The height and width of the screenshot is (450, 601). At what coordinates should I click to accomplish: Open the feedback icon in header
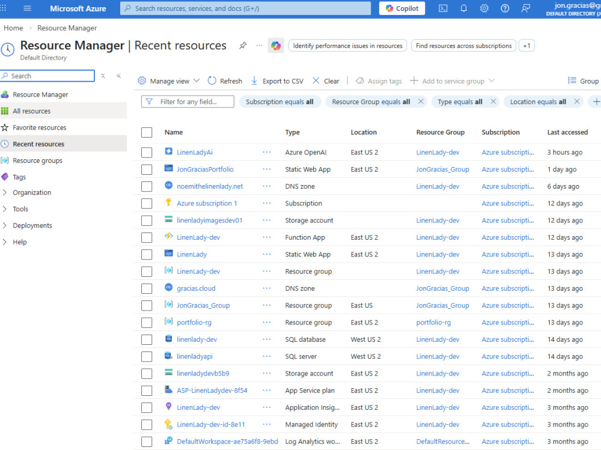click(526, 8)
